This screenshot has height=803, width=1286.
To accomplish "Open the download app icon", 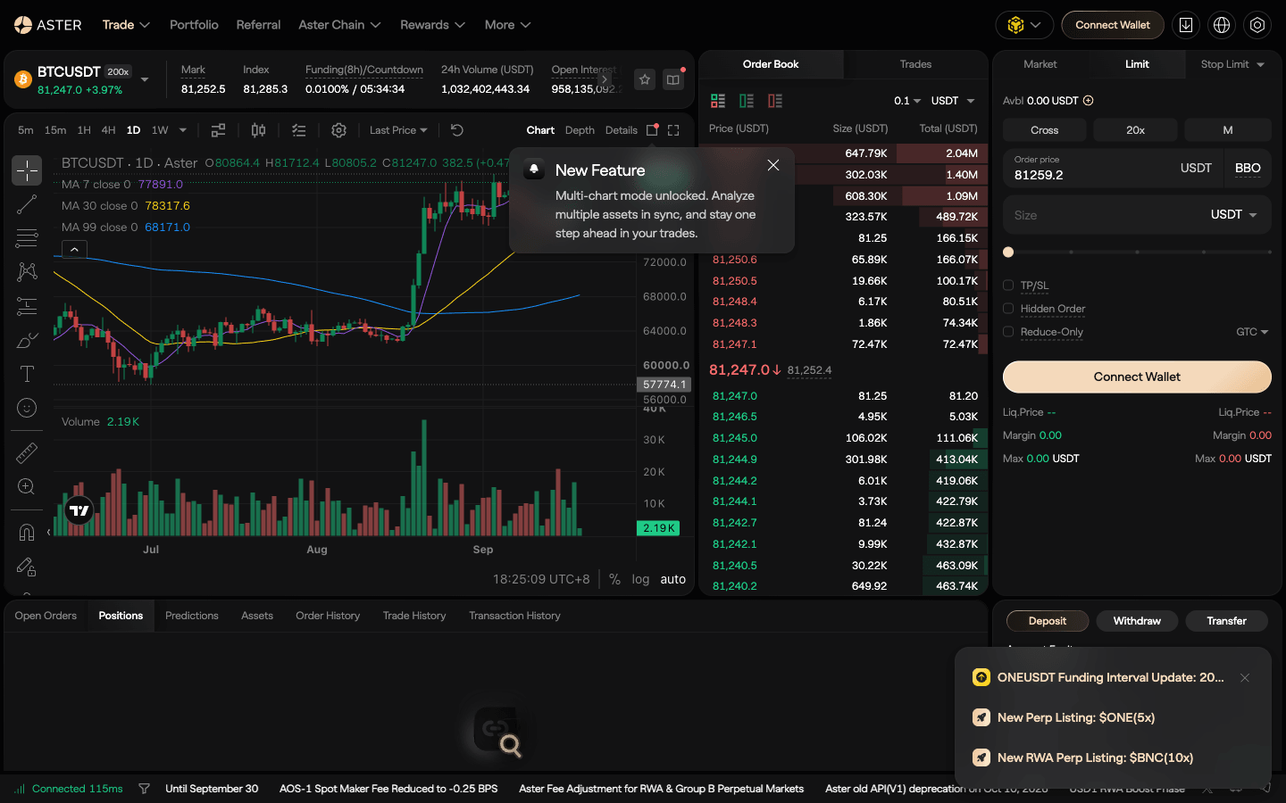I will pos(1186,25).
